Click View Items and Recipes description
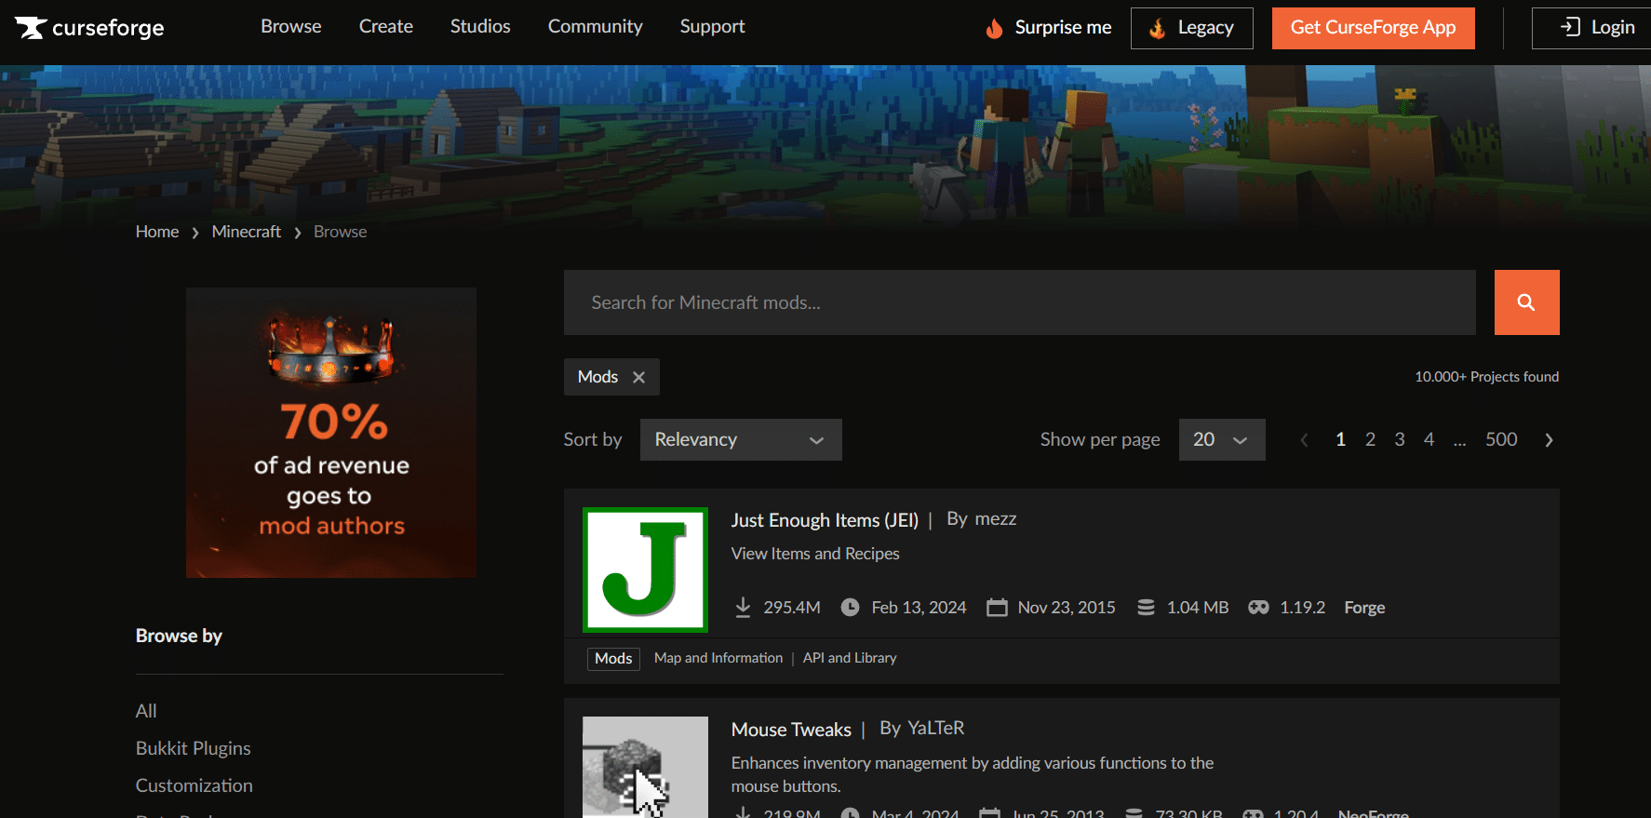 pyautogui.click(x=815, y=554)
